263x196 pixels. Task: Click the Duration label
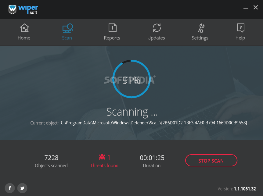tap(152, 166)
